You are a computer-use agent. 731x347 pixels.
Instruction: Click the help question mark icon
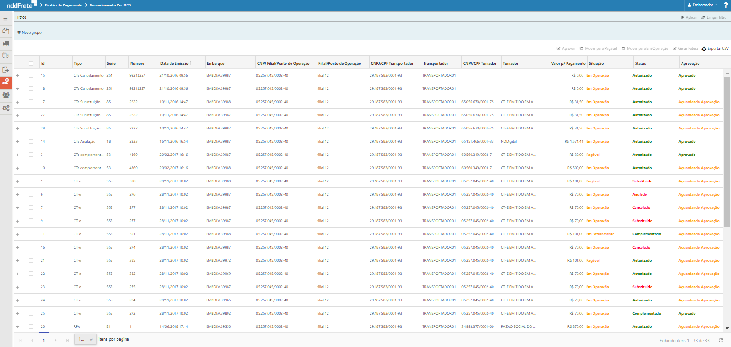click(726, 5)
